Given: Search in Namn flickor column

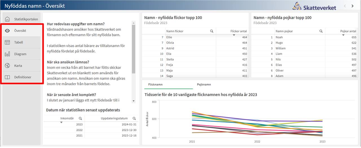Looking at the screenshot, I should [212, 31].
